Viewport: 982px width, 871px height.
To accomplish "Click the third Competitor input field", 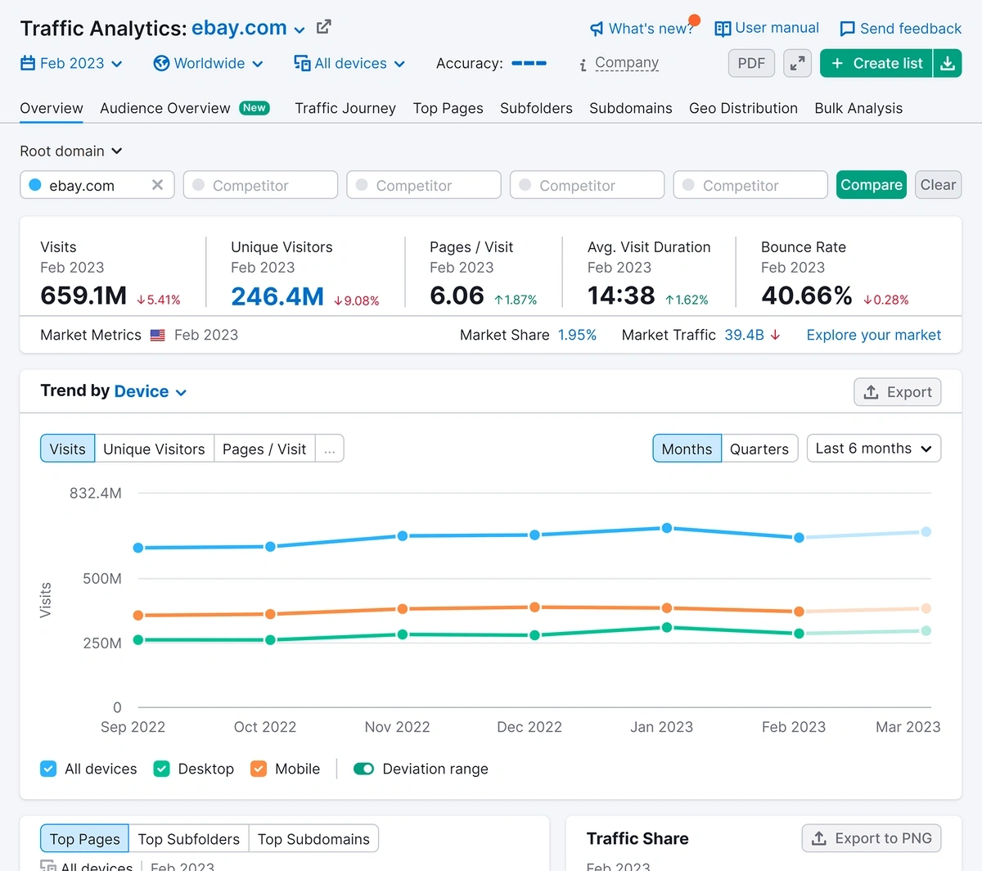I will (x=587, y=185).
